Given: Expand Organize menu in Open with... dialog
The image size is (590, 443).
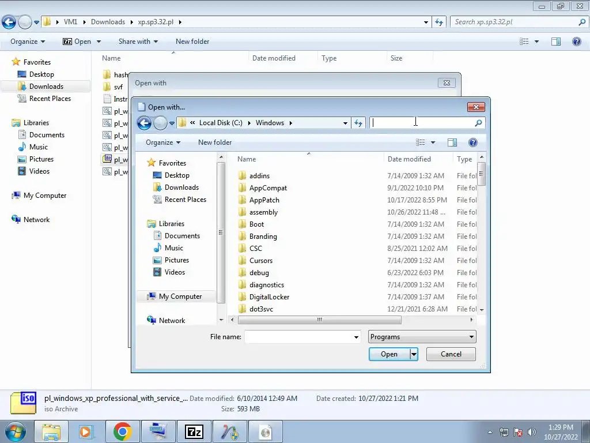Looking at the screenshot, I should [x=163, y=142].
